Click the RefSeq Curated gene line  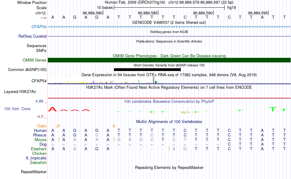click(x=169, y=36)
